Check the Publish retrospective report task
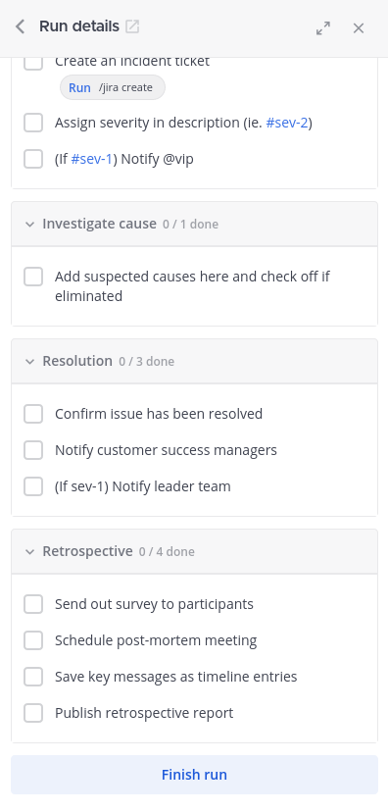 tap(33, 713)
